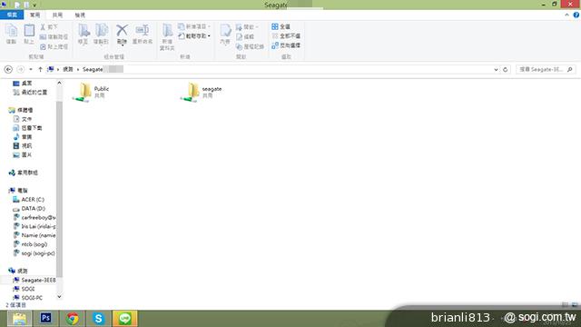The width and height of the screenshot is (581, 327).
Task: Open Photoshop from the taskbar
Action: click(x=46, y=318)
